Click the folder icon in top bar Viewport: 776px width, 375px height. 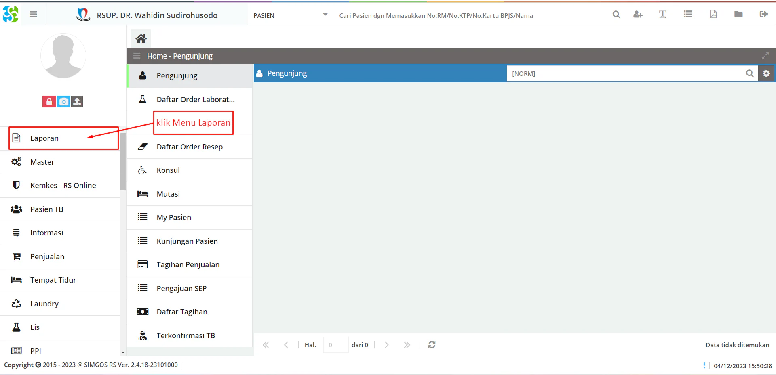coord(738,15)
